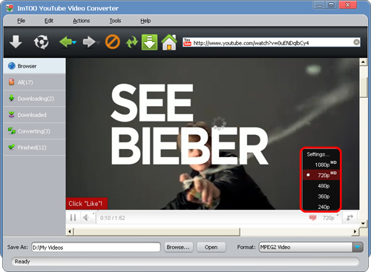371x272 pixels.
Task: Open the Actions menu
Action: pos(81,21)
